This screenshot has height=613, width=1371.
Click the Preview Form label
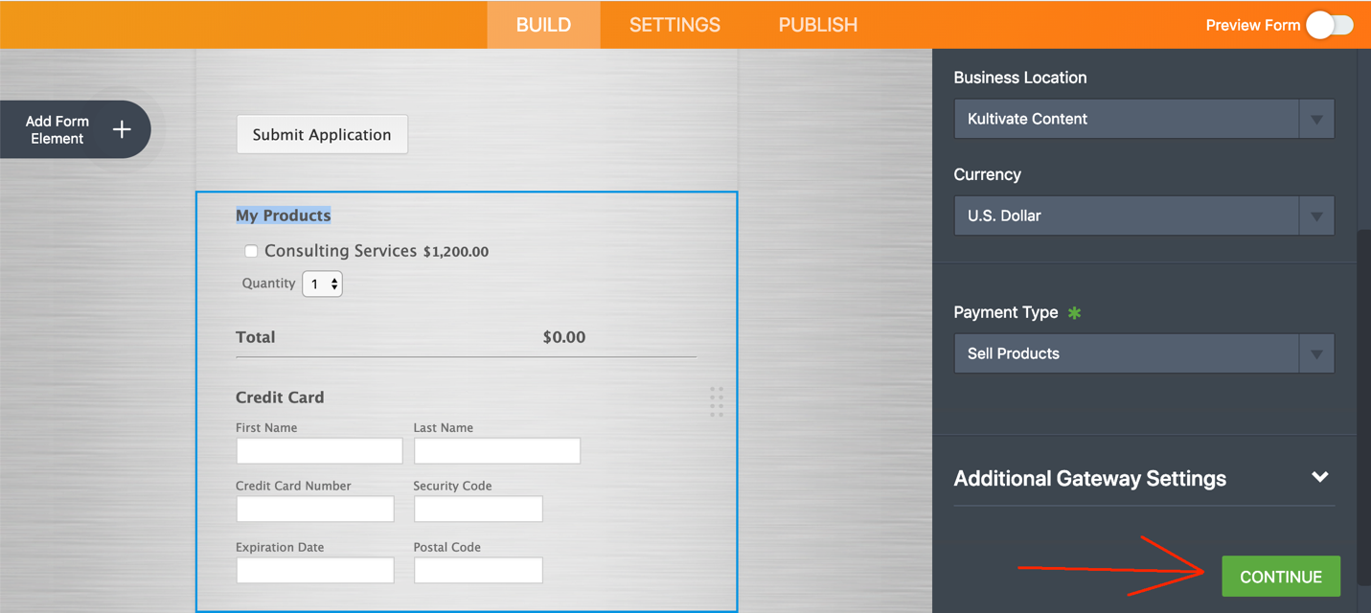pyautogui.click(x=1252, y=26)
